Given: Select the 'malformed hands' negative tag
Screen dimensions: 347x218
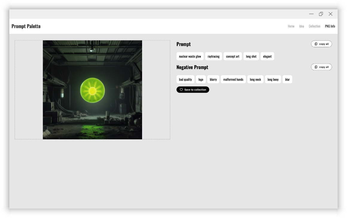Looking at the screenshot, I should [x=233, y=79].
